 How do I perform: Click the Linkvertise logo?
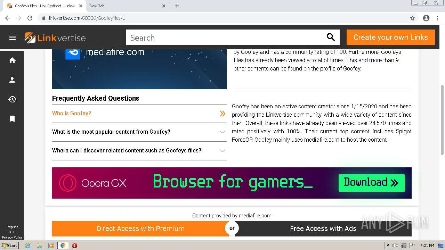55,38
